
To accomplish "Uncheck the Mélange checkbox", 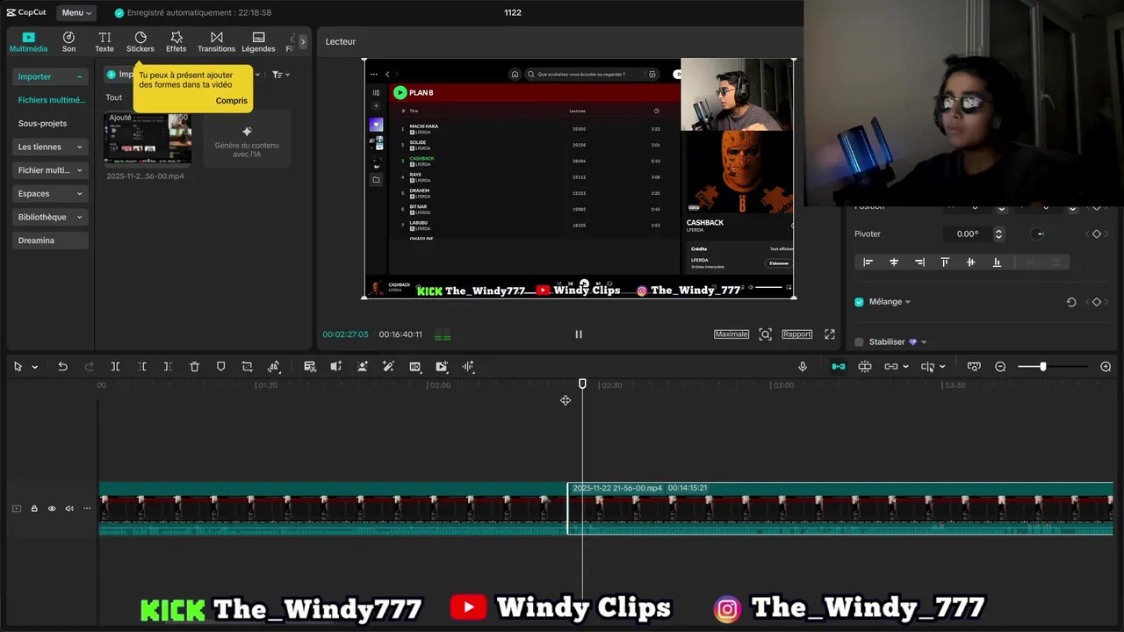I will [x=860, y=302].
